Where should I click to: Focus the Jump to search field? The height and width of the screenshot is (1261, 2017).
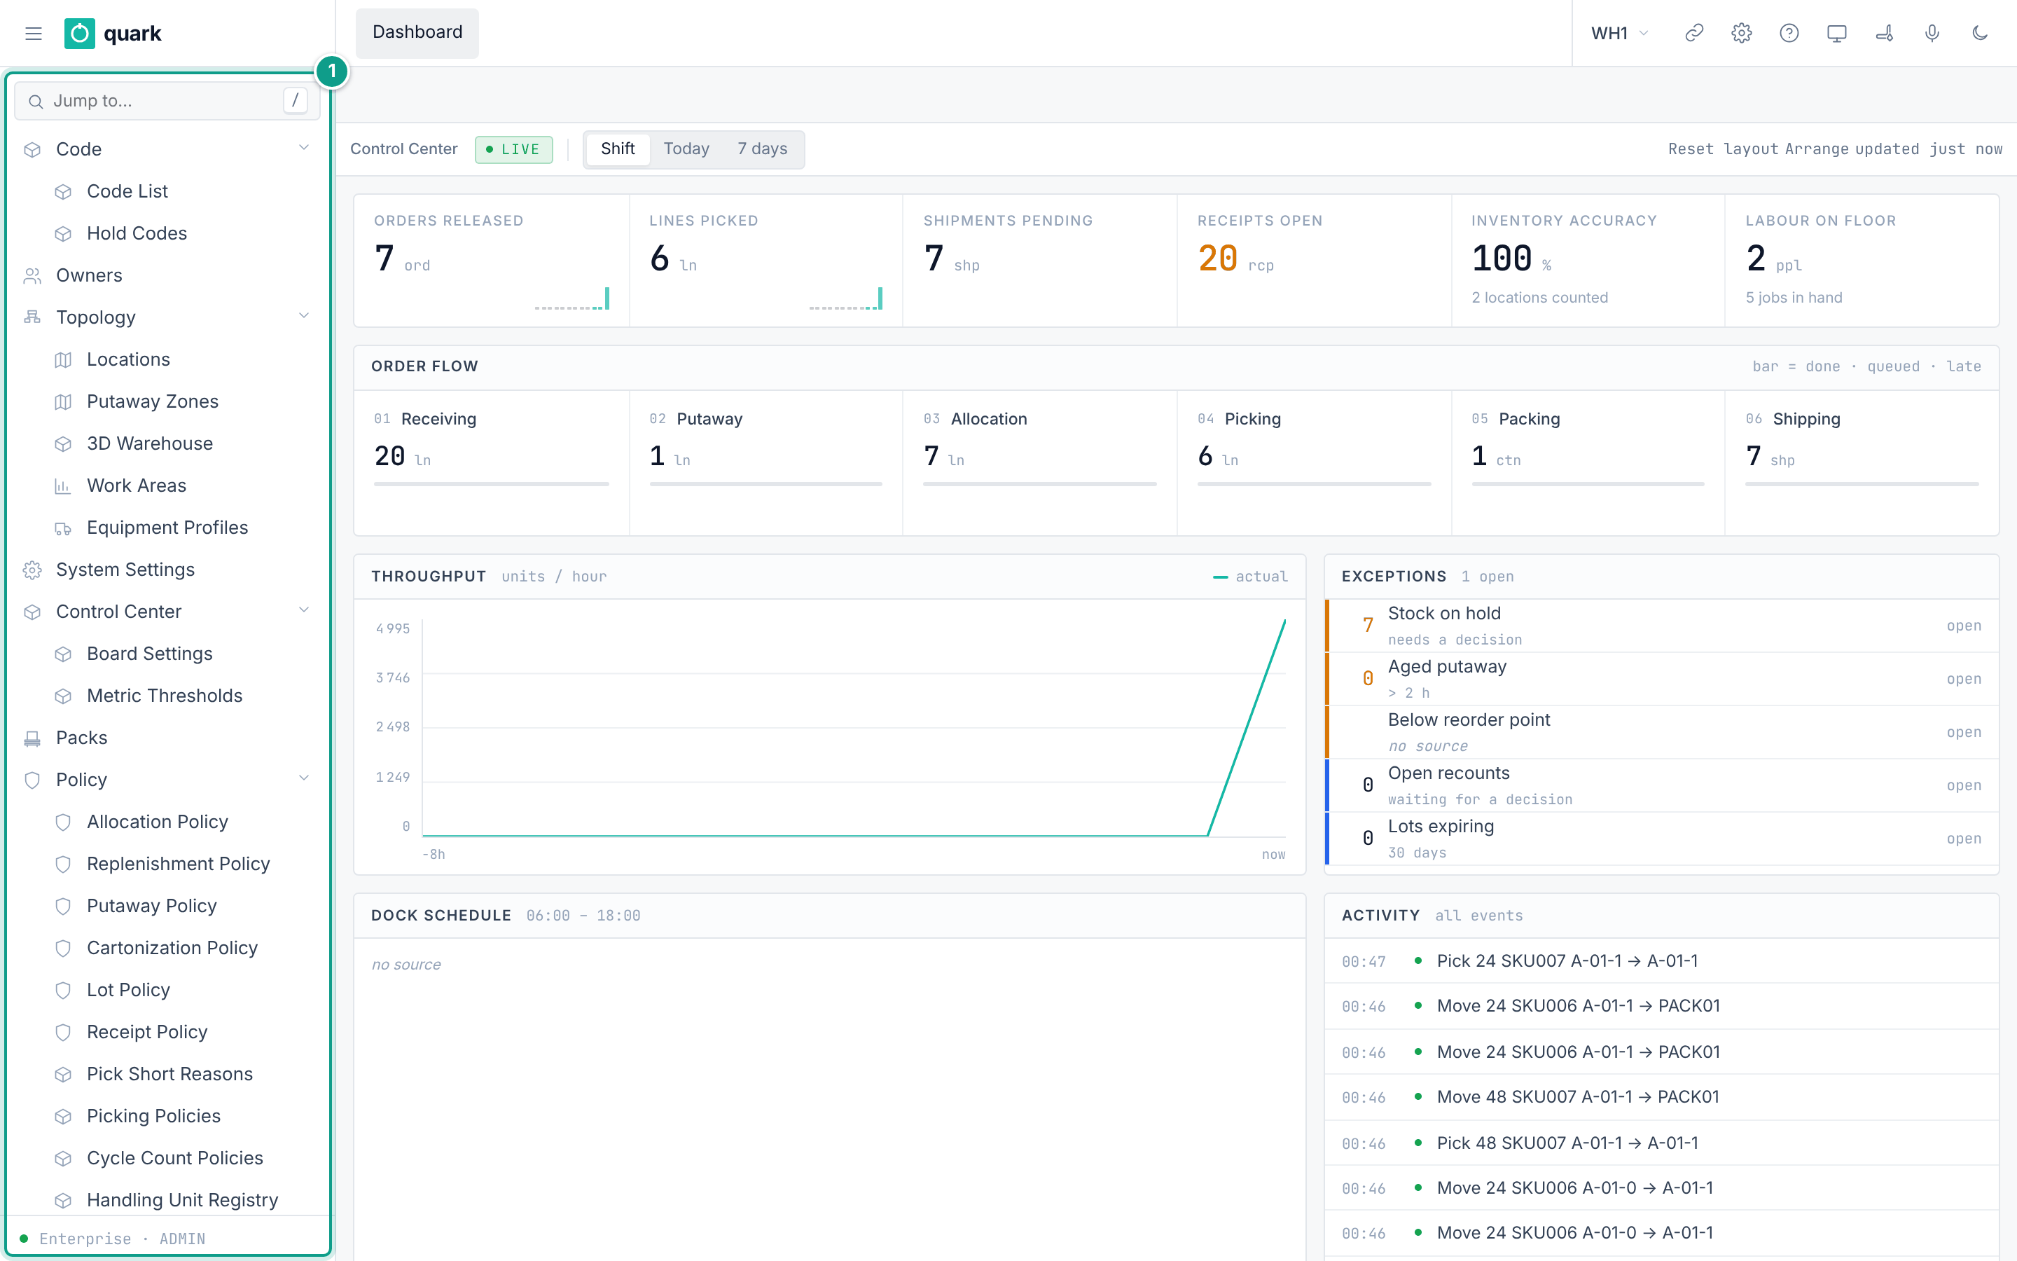(167, 101)
